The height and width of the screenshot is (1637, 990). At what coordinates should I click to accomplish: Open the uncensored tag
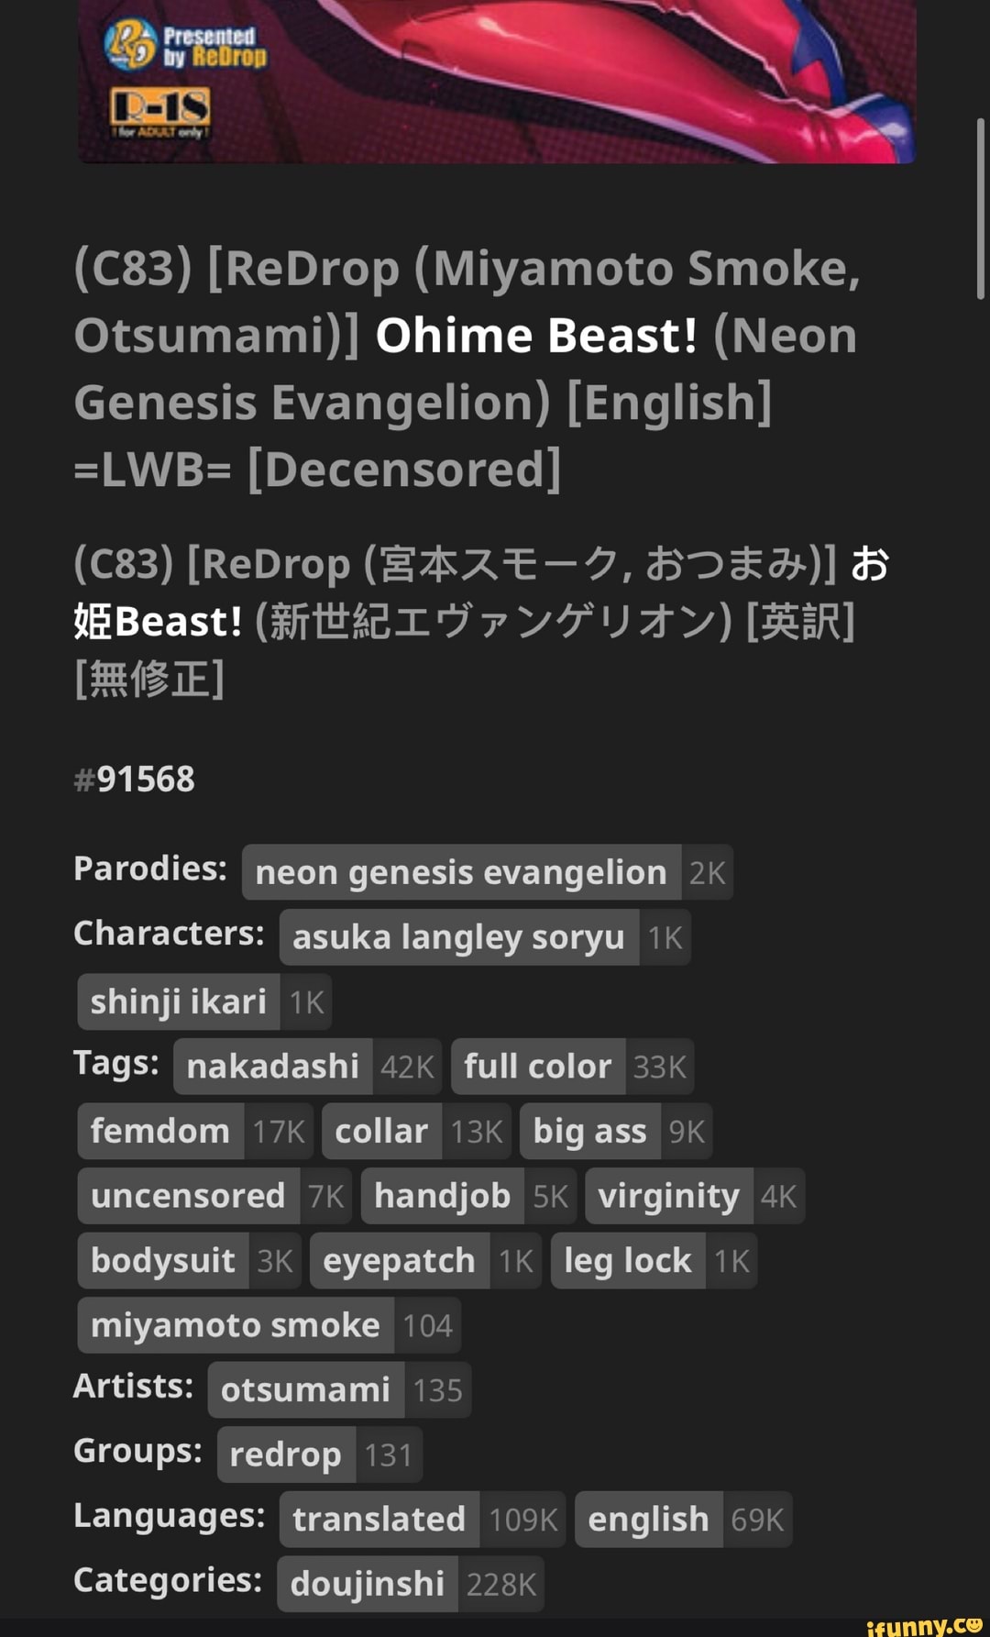pos(186,1195)
